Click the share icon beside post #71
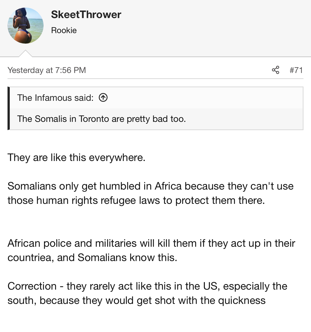 click(275, 70)
